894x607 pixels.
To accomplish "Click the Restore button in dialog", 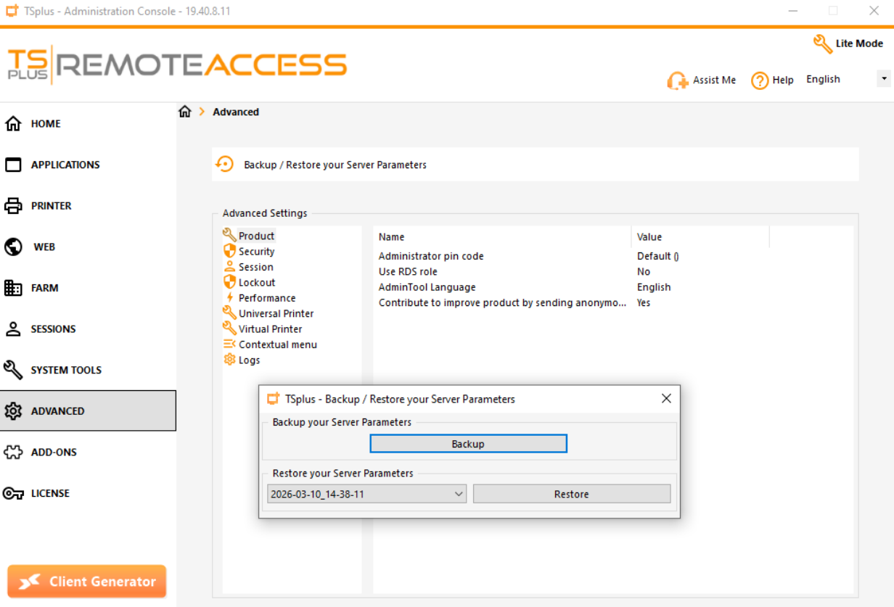I will click(572, 494).
